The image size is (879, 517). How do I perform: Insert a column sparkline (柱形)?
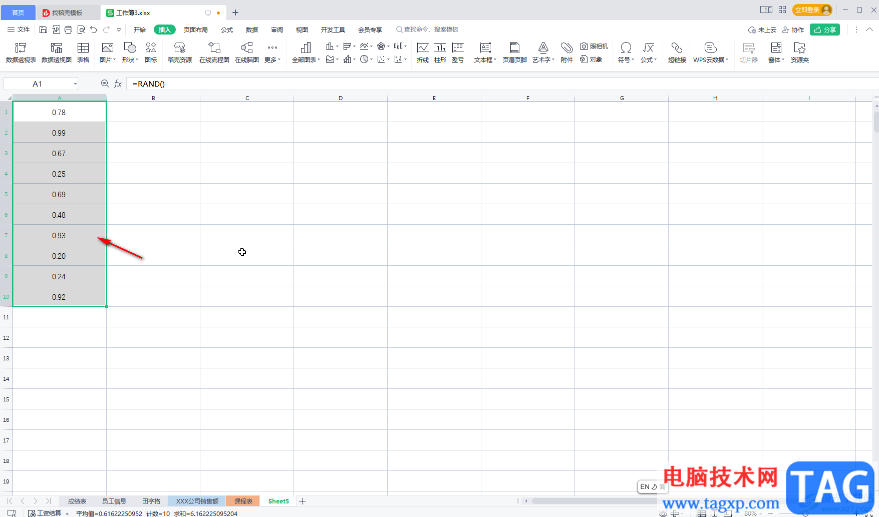440,53
